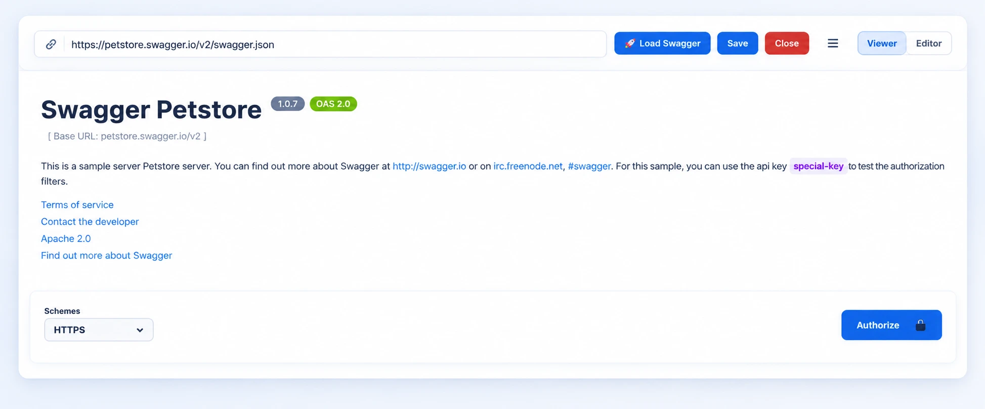Click the Swagger Petstore title
This screenshot has width=985, height=409.
151,109
